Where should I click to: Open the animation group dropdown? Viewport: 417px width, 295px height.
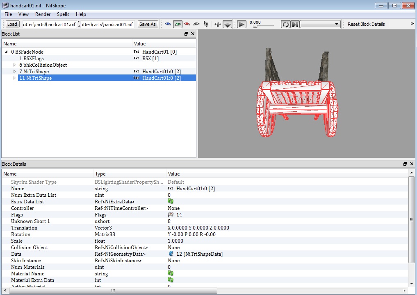tap(320, 25)
